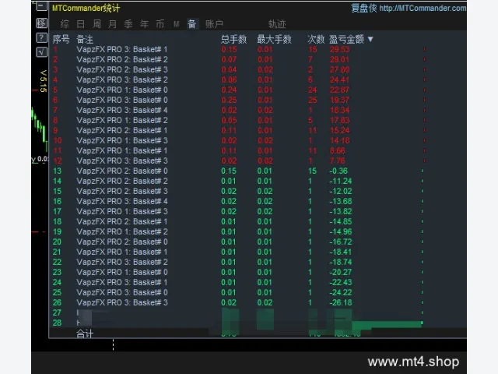Sort by the 备注 column header
Viewport: 498px width, 374px height.
point(85,39)
